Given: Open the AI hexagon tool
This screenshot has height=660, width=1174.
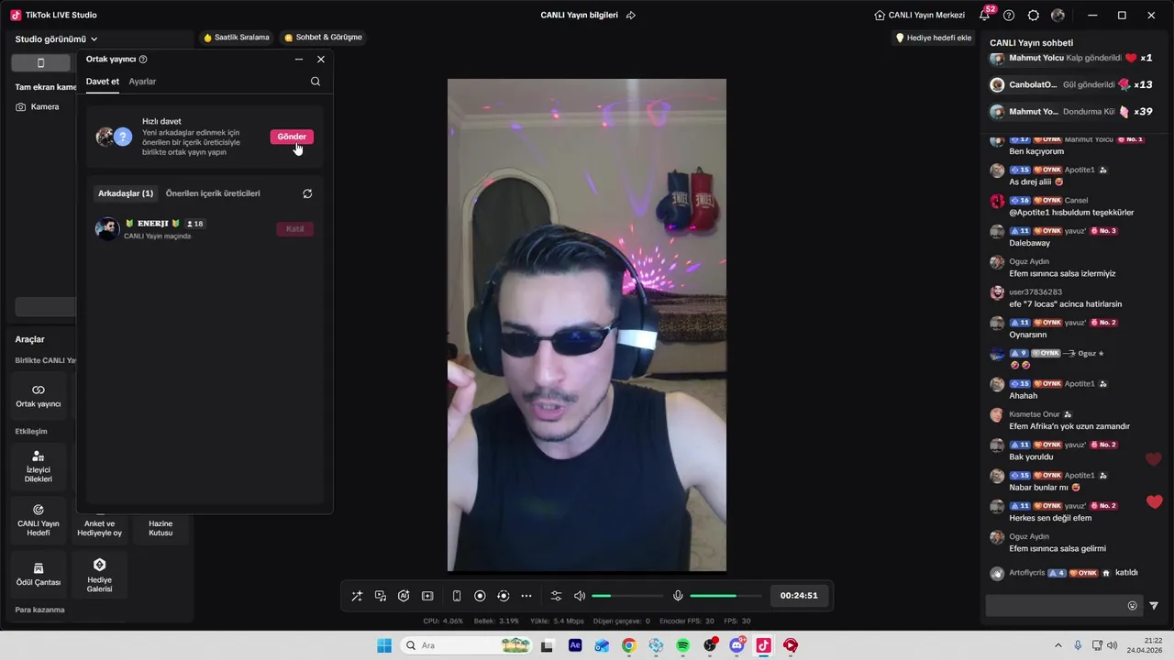Looking at the screenshot, I should pyautogui.click(x=404, y=596).
